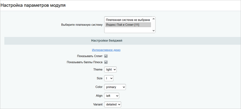
Task: Expand the Size dropdown
Action: pyautogui.click(x=109, y=78)
